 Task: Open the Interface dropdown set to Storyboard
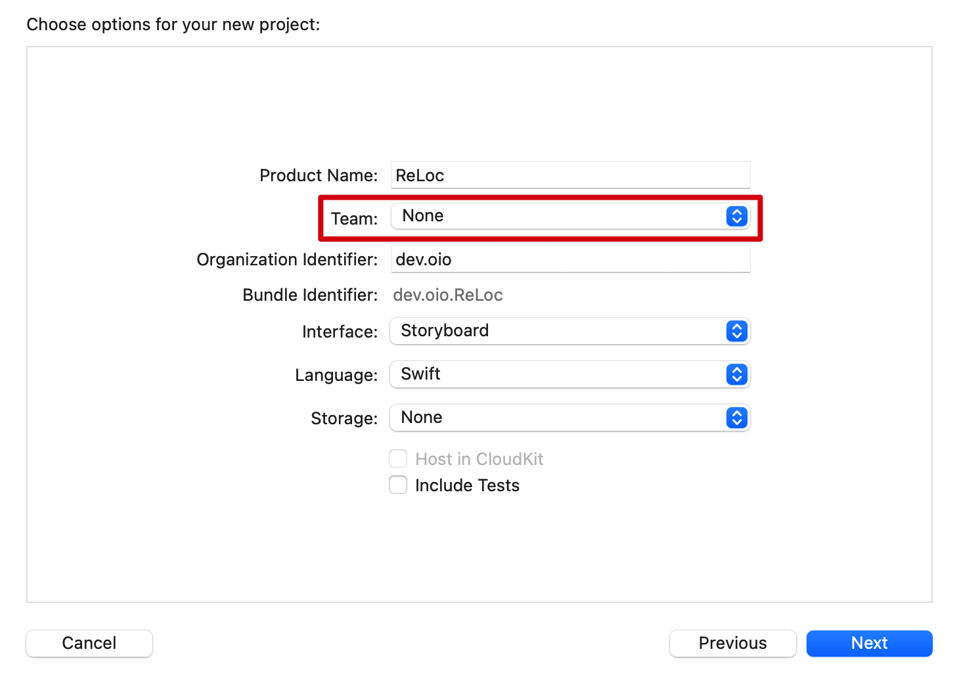point(558,331)
